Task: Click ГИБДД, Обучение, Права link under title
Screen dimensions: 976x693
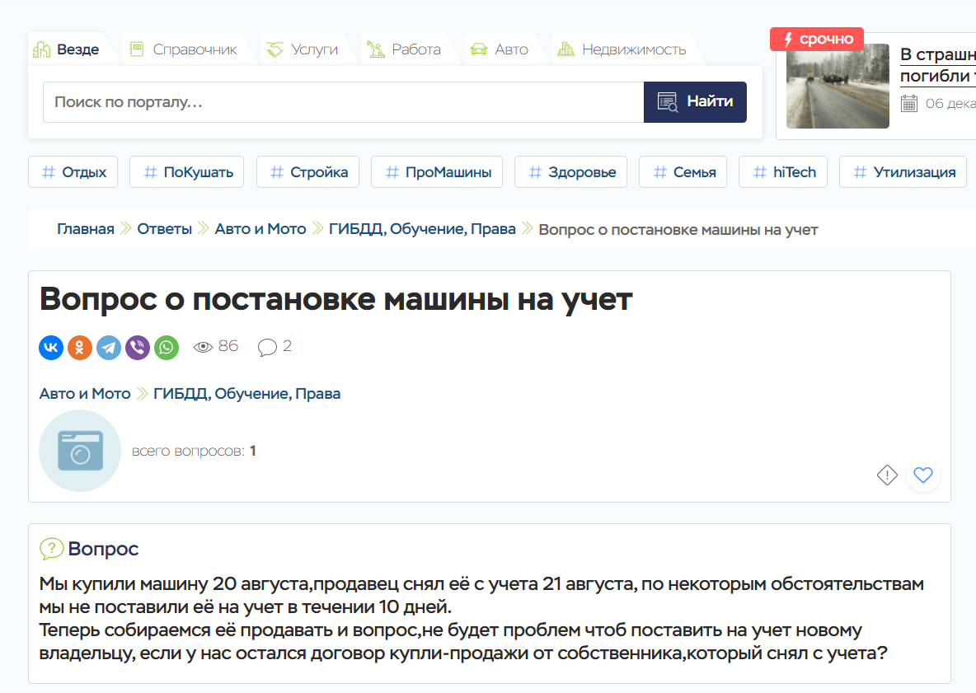Action: 246,394
